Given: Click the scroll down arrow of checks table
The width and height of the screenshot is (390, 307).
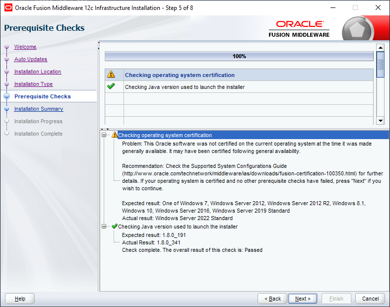Looking at the screenshot, I should 380,121.
